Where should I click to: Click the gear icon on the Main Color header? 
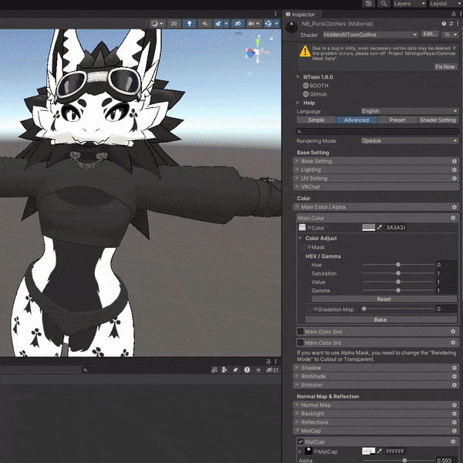point(453,218)
